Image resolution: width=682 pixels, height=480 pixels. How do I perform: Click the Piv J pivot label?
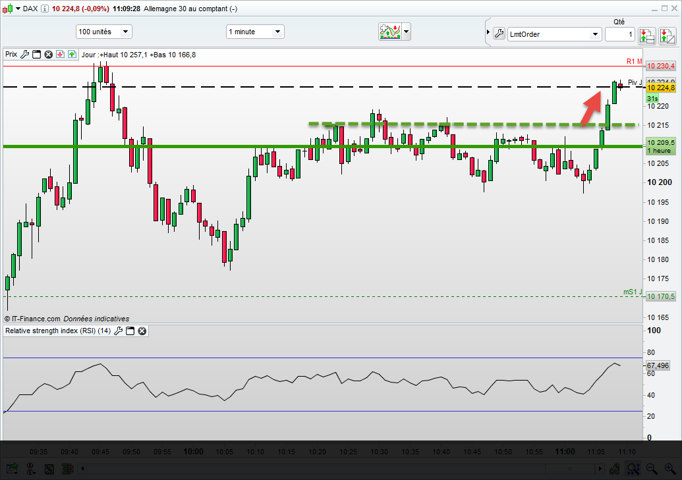635,82
